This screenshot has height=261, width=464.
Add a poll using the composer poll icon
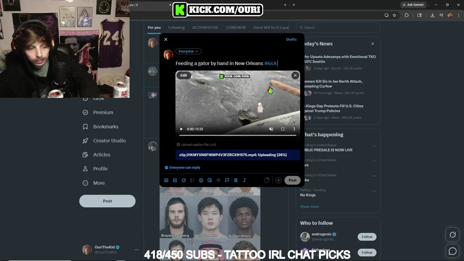192,180
